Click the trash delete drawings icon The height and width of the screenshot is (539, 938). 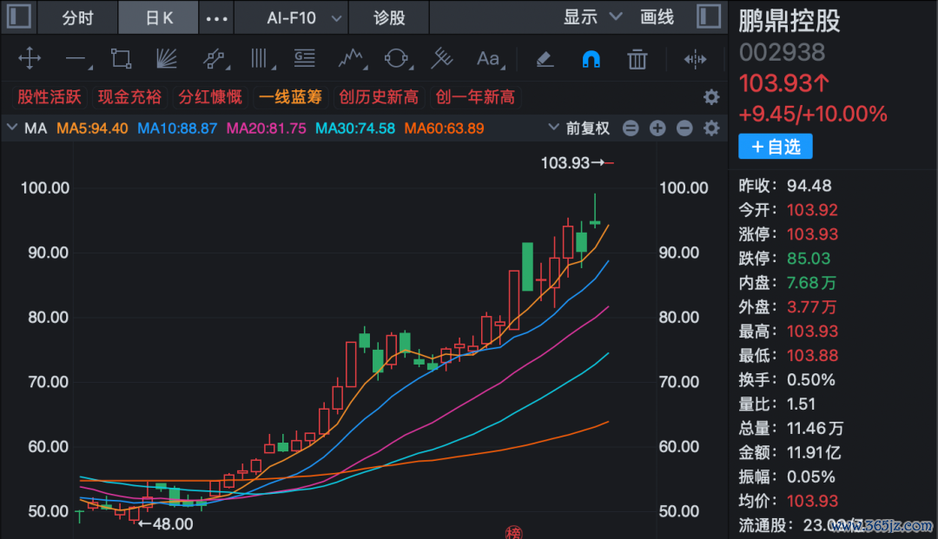pos(637,59)
